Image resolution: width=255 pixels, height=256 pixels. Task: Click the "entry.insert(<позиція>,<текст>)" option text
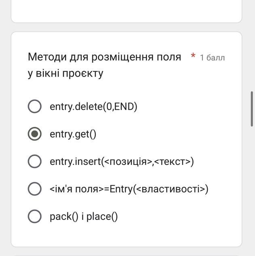point(122,161)
